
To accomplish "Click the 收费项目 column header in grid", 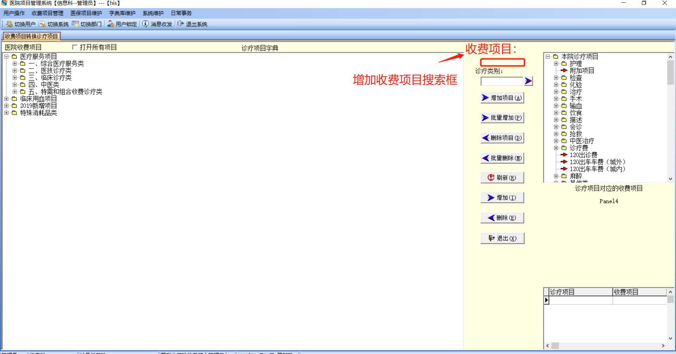I will (x=640, y=292).
